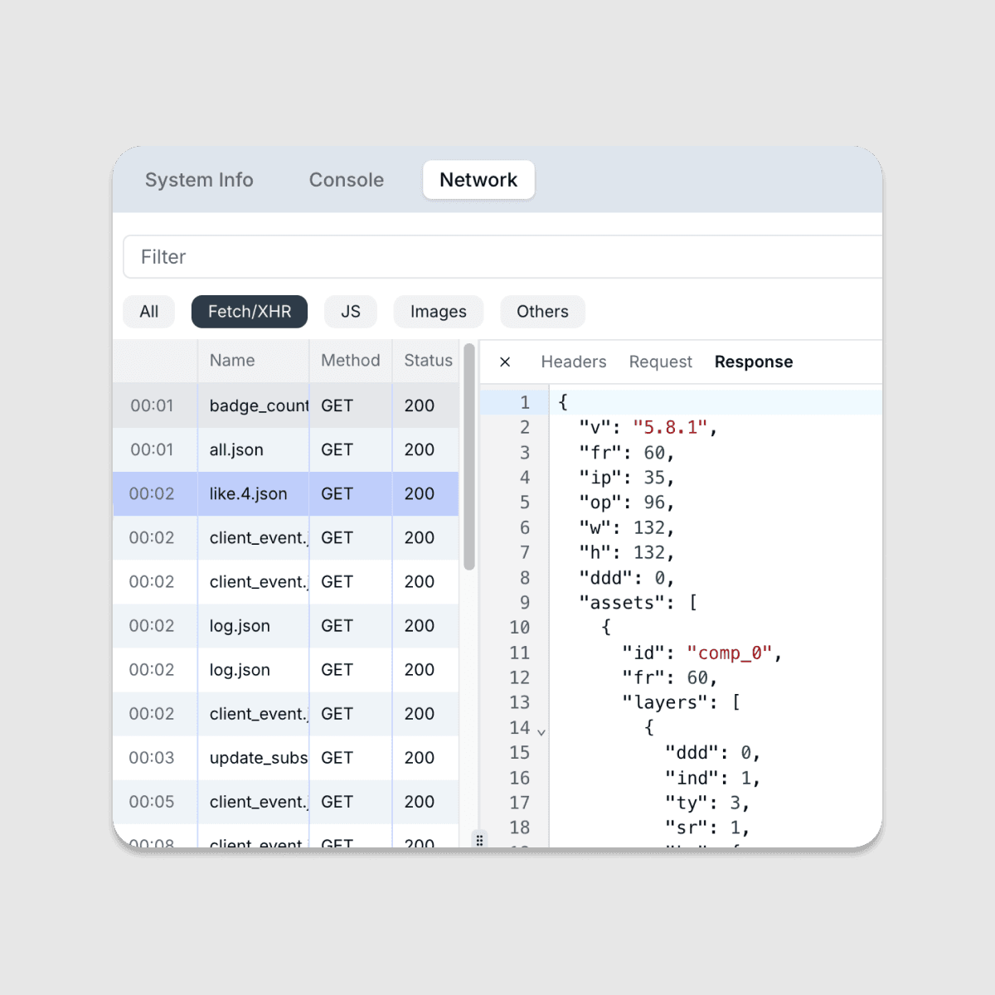The image size is (995, 995).
Task: Select the Others filter chip
Action: (x=542, y=312)
